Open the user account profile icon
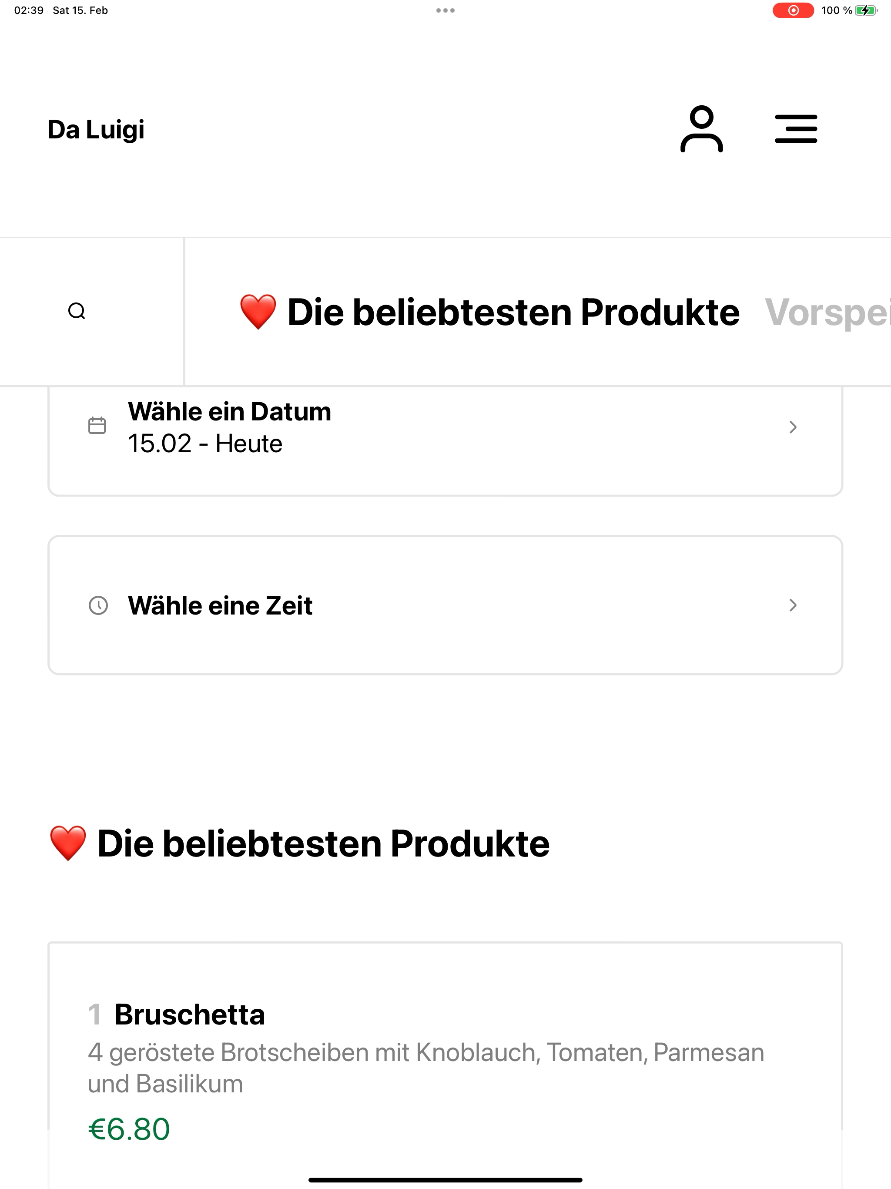891x1189 pixels. 701,129
